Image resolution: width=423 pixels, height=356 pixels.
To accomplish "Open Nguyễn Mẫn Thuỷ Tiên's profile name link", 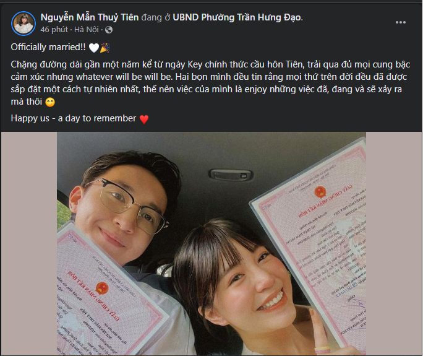I will coord(90,17).
